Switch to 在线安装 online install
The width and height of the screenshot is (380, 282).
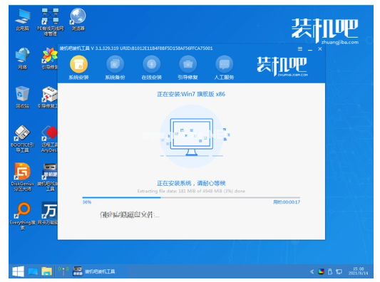(151, 68)
